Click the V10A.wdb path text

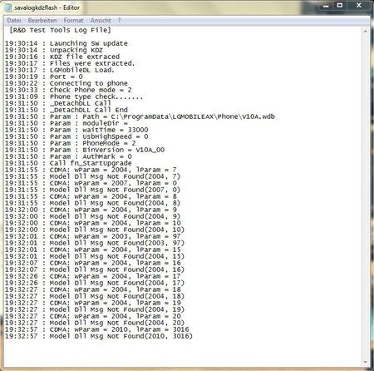click(x=258, y=116)
